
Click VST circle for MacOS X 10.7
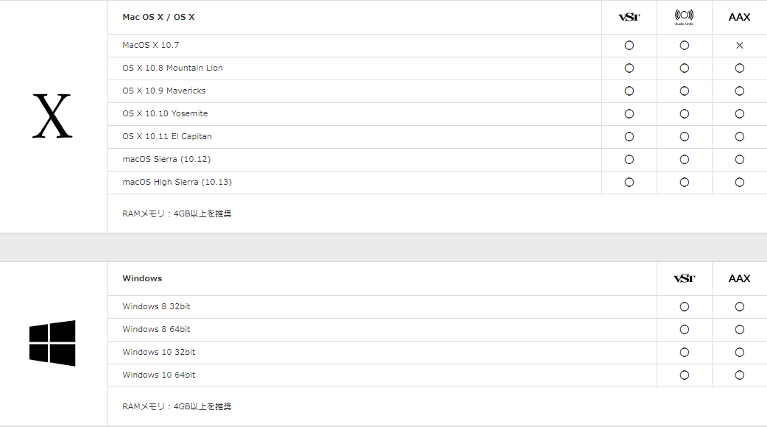[x=629, y=46]
